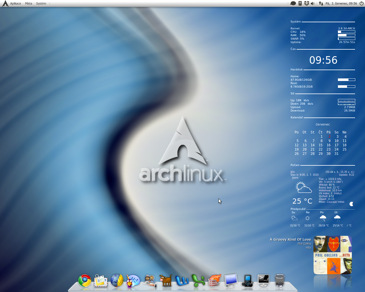Image resolution: width=365 pixels, height=292 pixels.
Task: Click the Po forecast storm icon
Action: (x=323, y=218)
